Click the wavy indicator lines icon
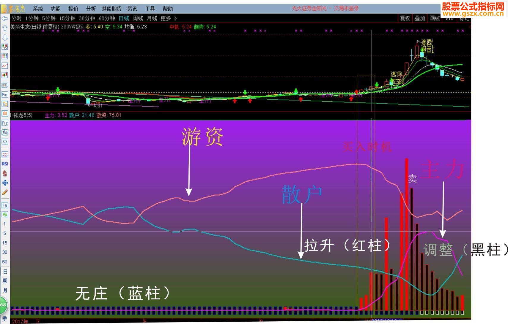Image resolution: width=508 pixels, height=324 pixels. [5, 154]
